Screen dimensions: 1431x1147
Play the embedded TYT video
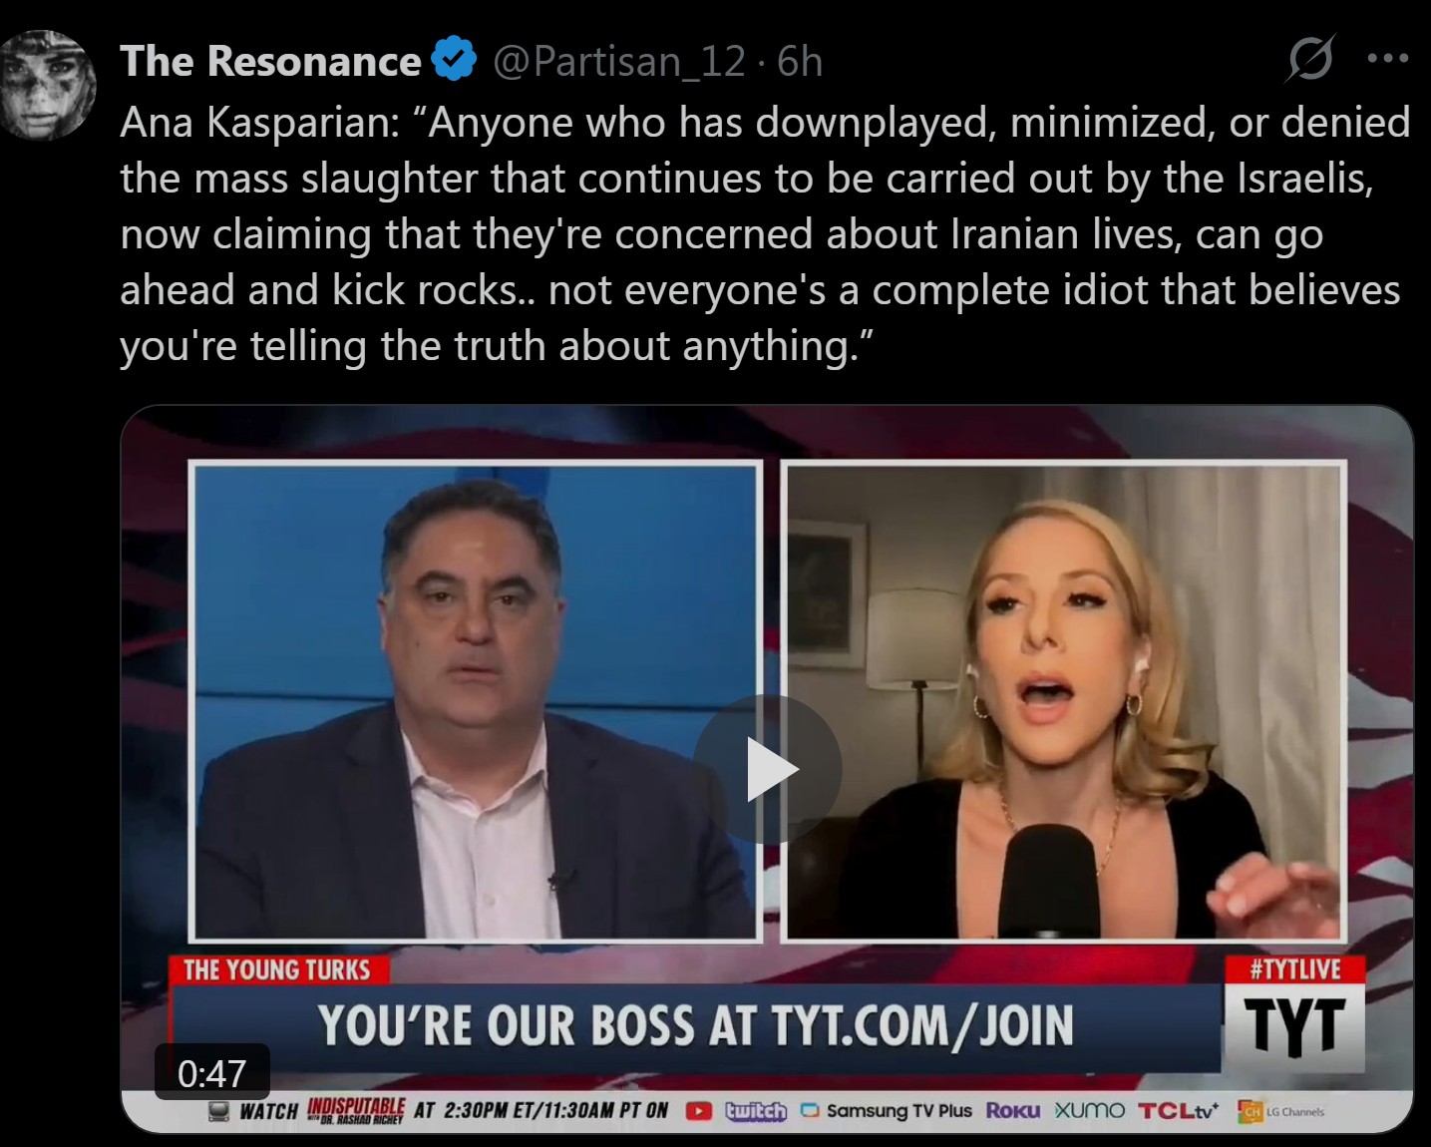[x=767, y=769]
